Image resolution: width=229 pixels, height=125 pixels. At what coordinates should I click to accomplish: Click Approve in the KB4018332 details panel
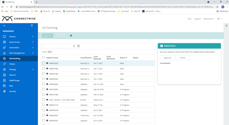pos(167,58)
